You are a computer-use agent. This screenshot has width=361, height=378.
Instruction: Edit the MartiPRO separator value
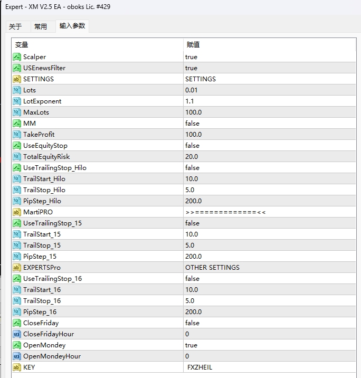[x=269, y=212]
